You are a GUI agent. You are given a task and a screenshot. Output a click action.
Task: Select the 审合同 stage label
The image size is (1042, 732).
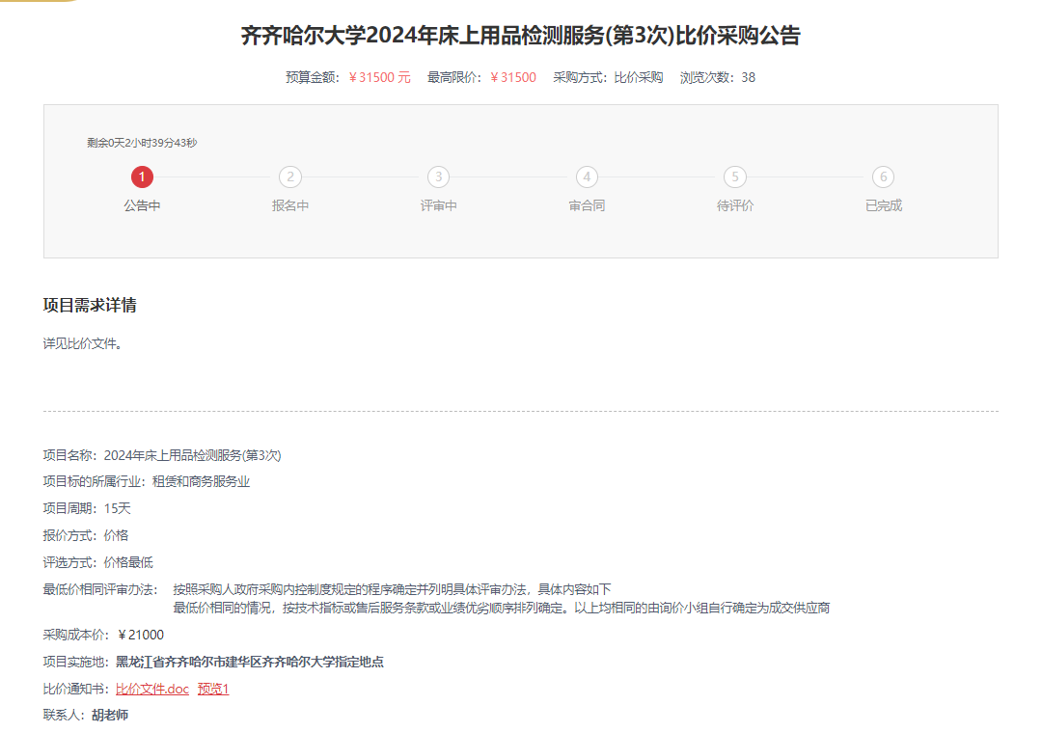[x=587, y=205]
